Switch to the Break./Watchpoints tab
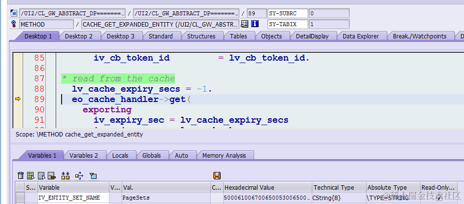Image resolution: width=464 pixels, height=204 pixels. [x=420, y=36]
